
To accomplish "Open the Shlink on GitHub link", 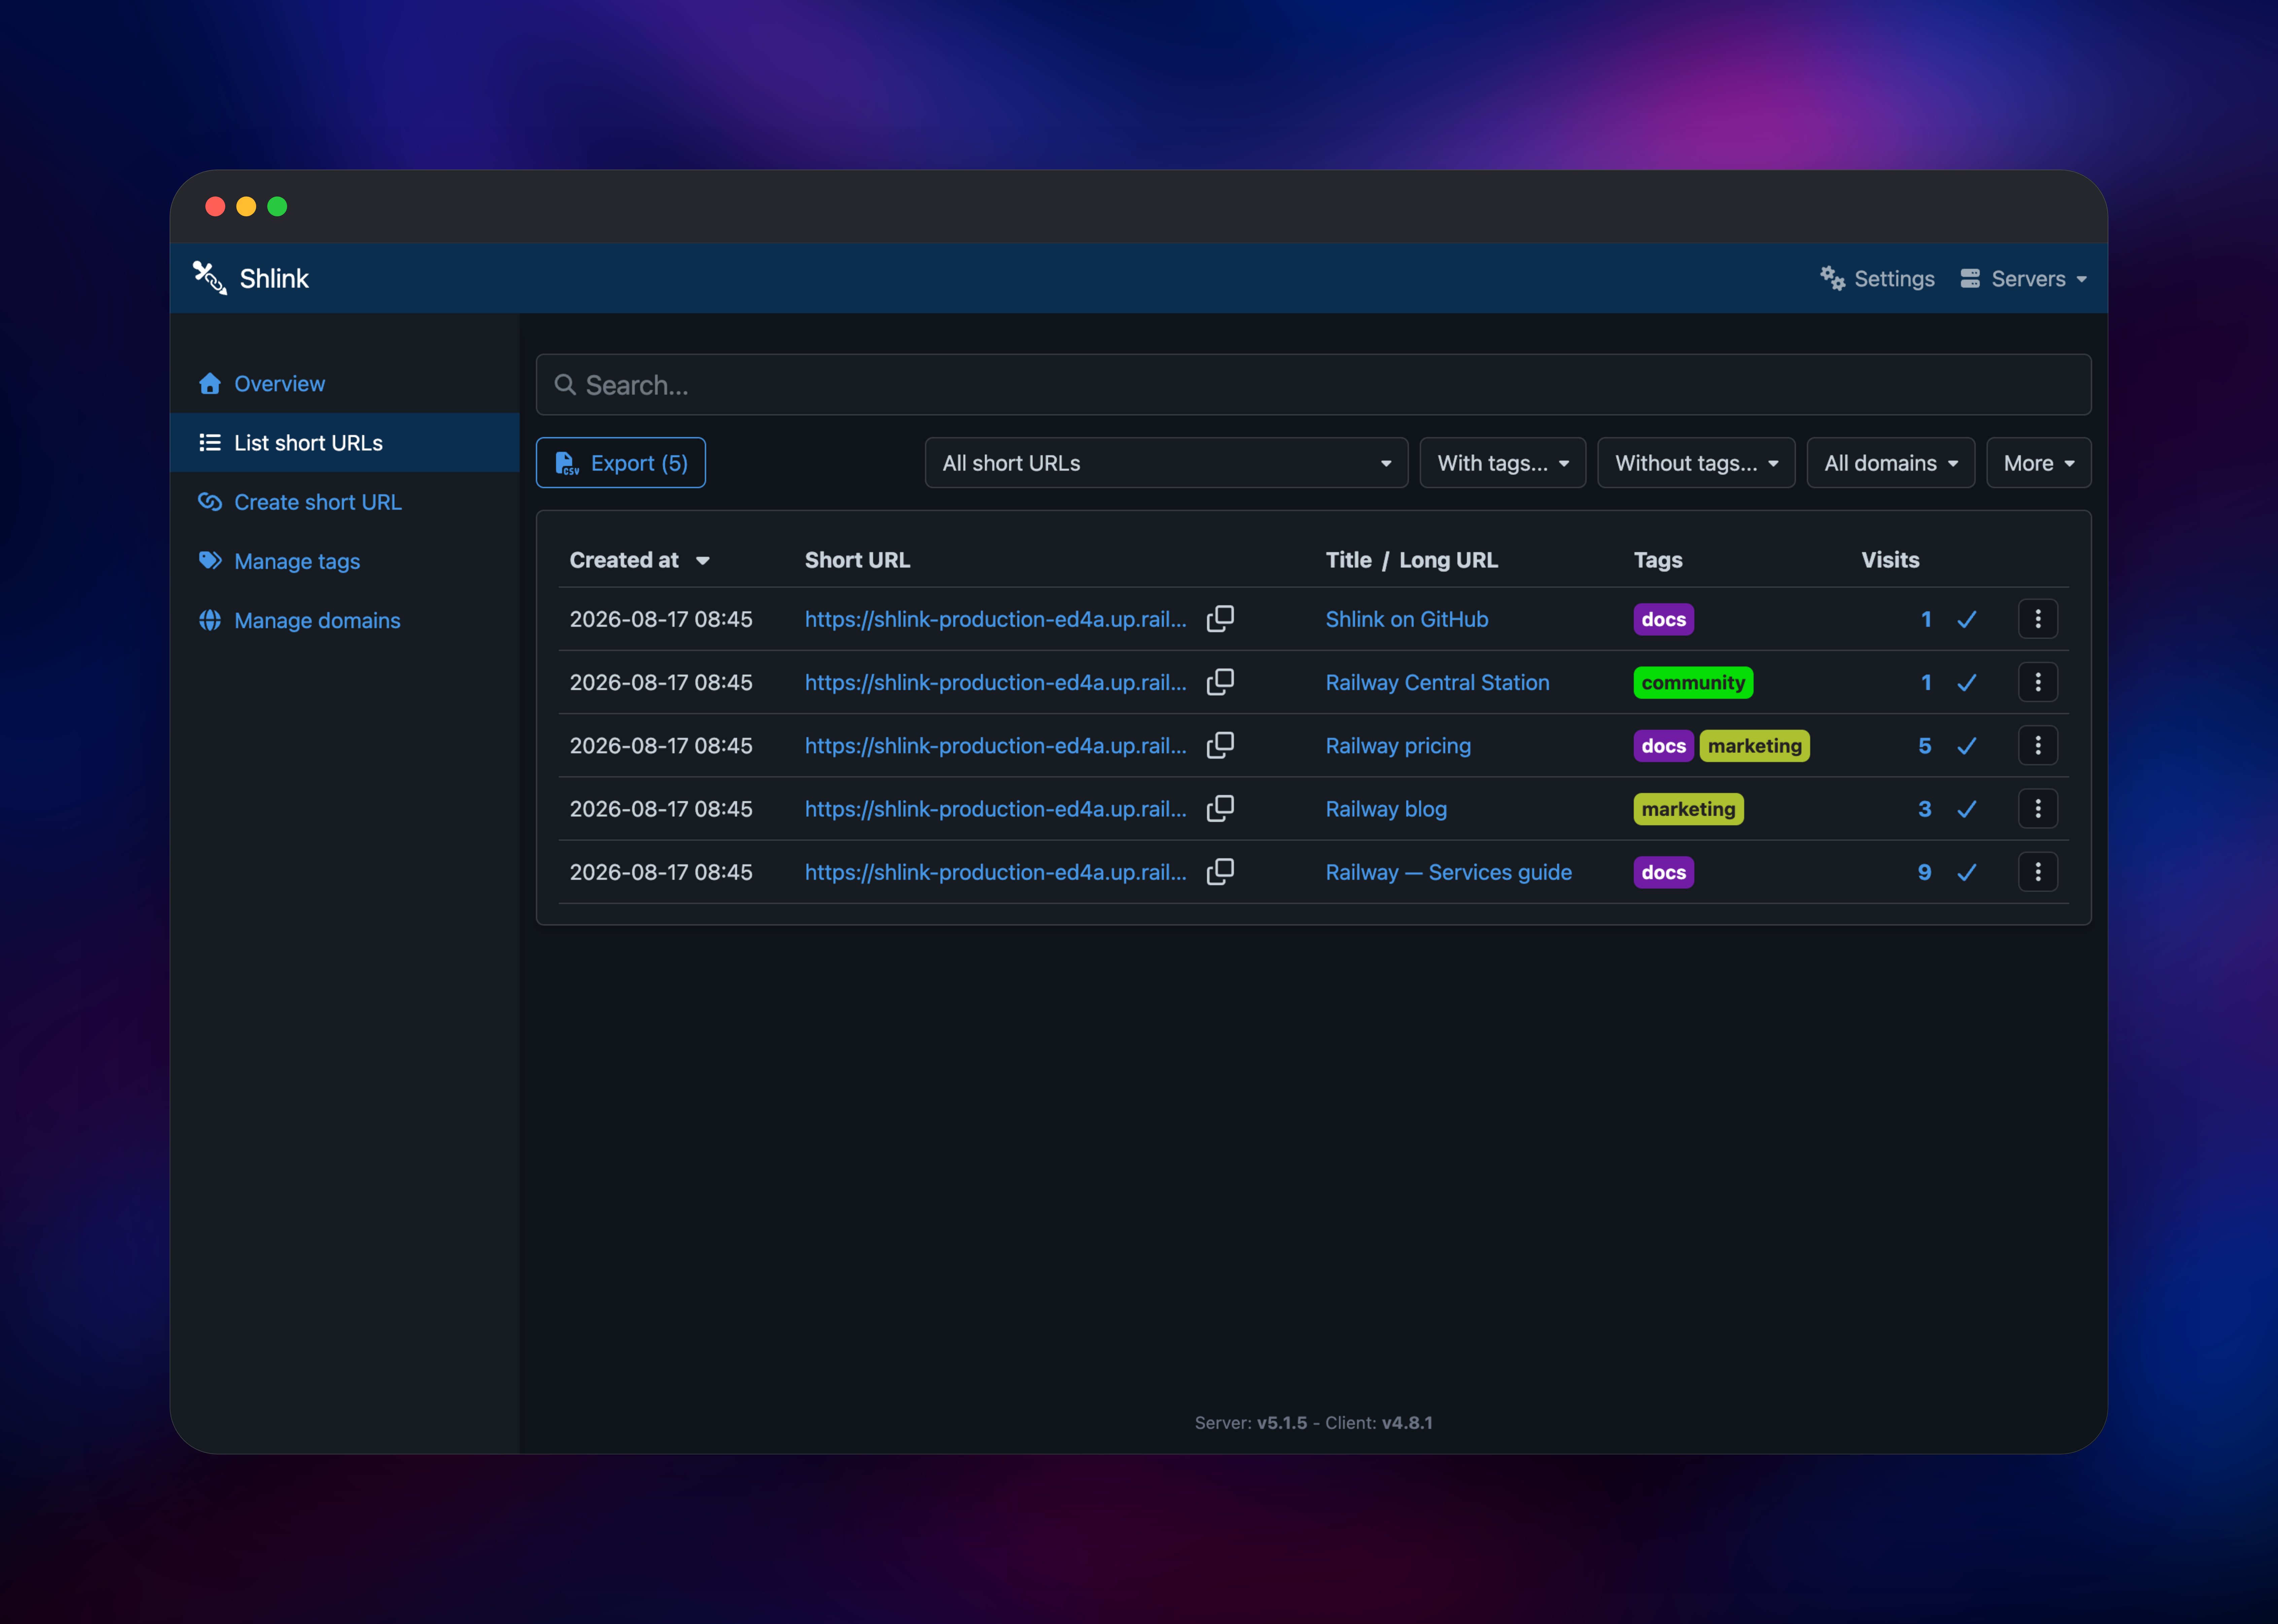I will 1407,619.
